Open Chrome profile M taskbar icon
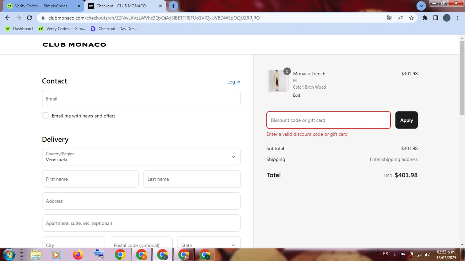Screen dimensions: 465x261 (184, 255)
